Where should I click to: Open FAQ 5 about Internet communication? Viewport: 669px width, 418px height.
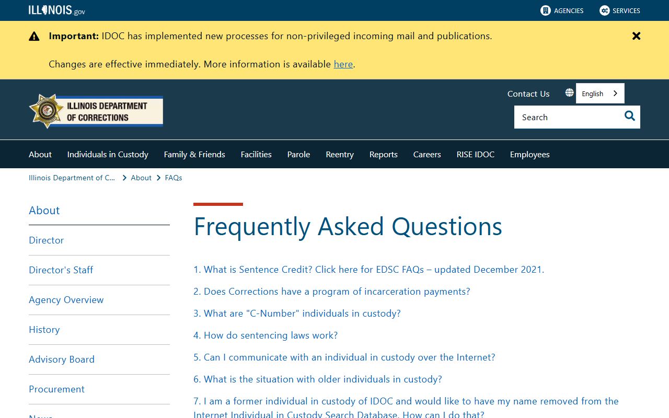(x=344, y=357)
